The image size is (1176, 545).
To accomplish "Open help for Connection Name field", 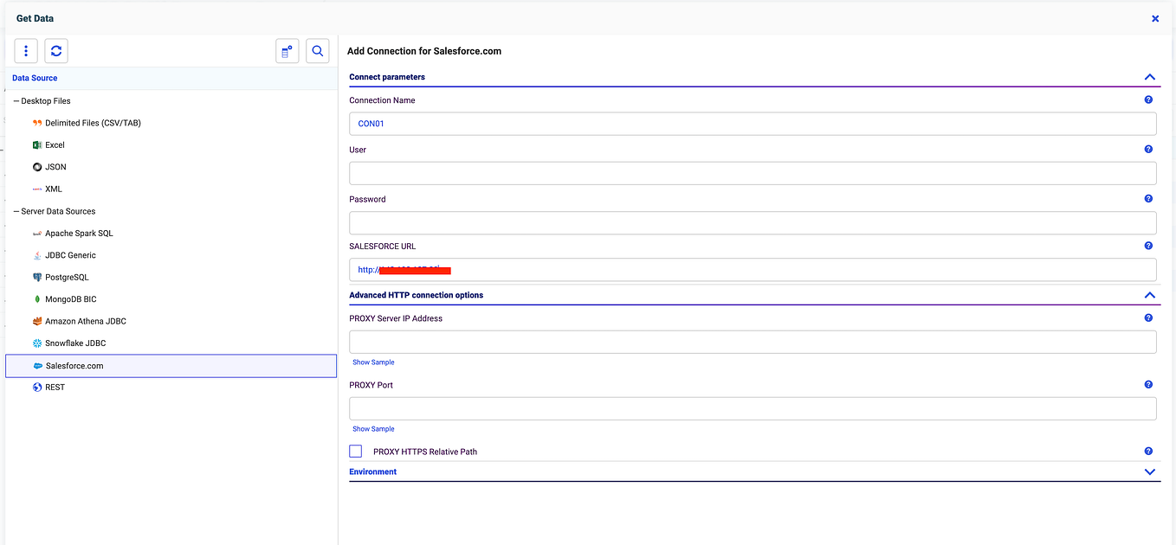I will (1148, 99).
